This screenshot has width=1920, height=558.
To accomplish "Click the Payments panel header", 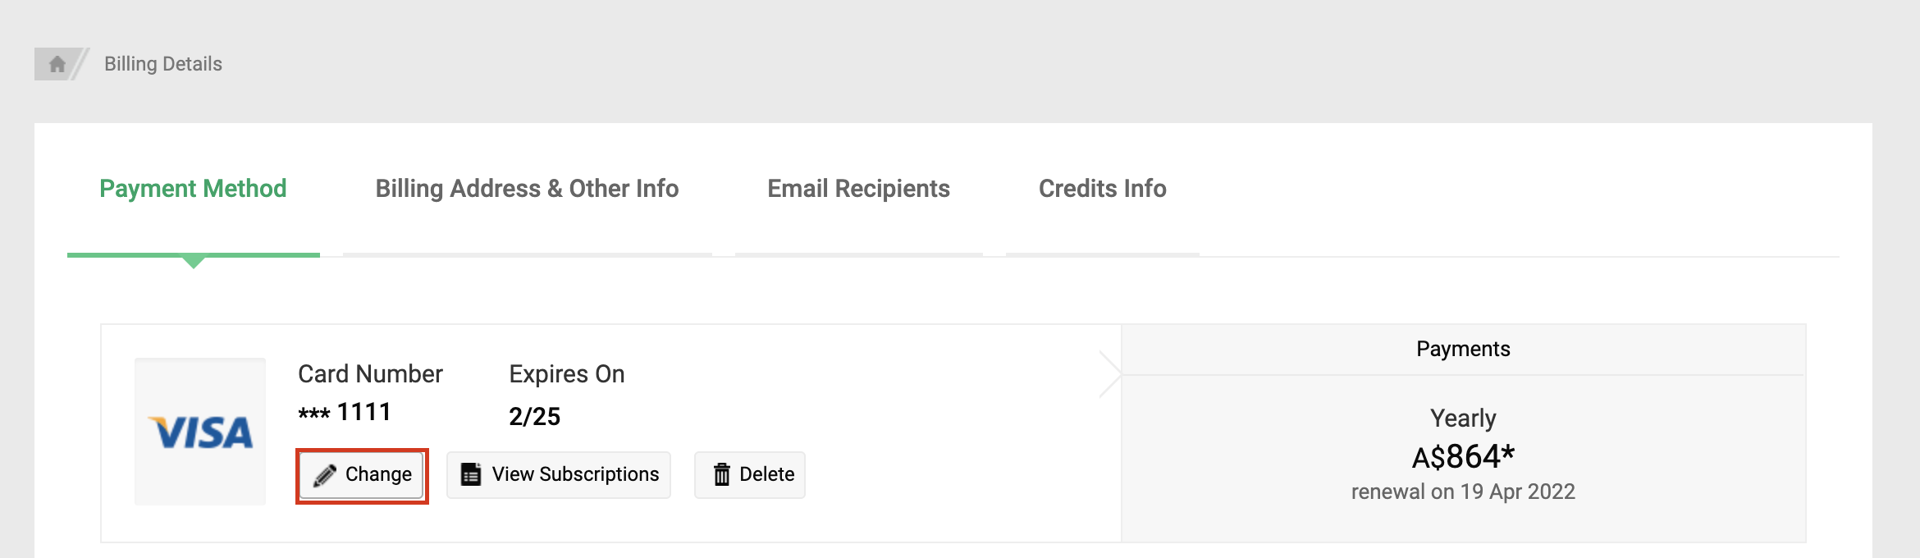I will pos(1463,350).
